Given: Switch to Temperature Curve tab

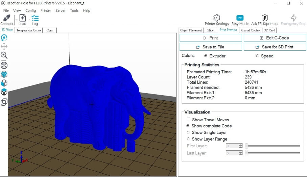Looking at the screenshot, I should (x=29, y=30).
